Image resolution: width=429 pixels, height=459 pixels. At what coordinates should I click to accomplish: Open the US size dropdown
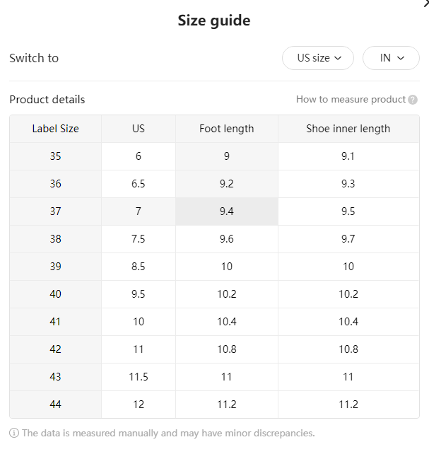click(x=318, y=58)
